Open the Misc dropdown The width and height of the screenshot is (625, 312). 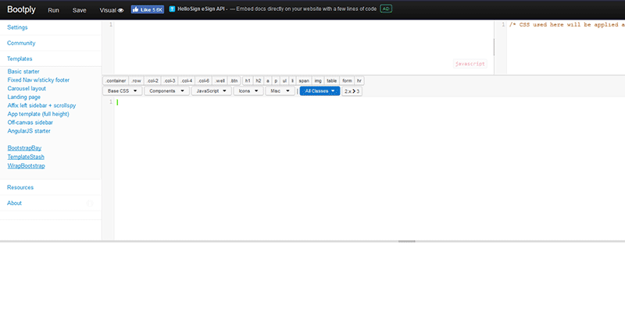[x=280, y=91]
